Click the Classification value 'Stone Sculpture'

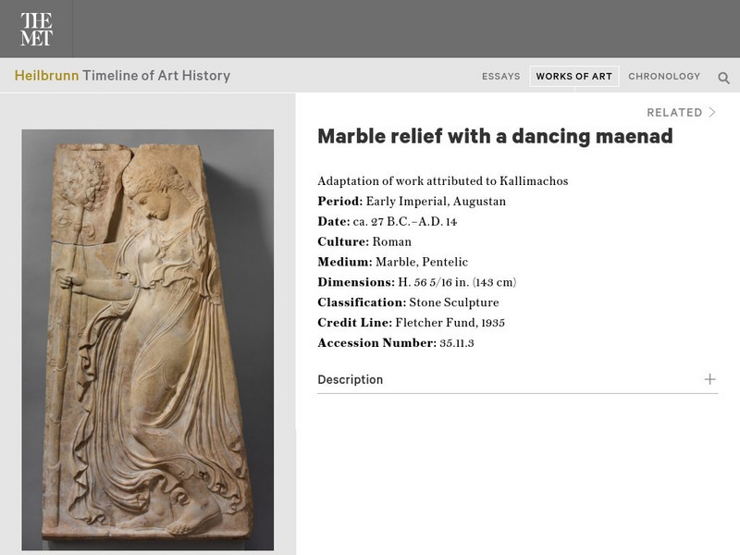click(x=454, y=302)
